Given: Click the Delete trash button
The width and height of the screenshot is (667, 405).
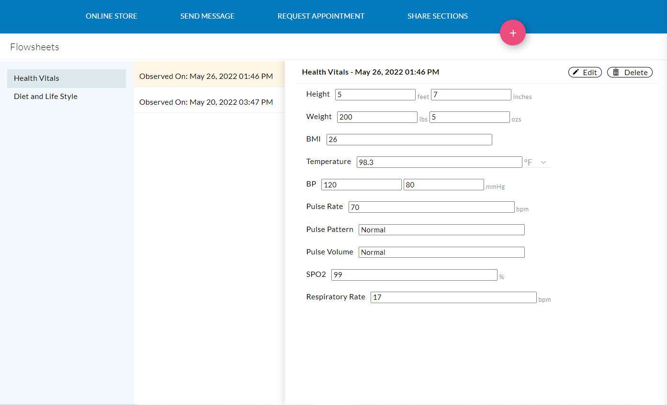Looking at the screenshot, I should [630, 72].
